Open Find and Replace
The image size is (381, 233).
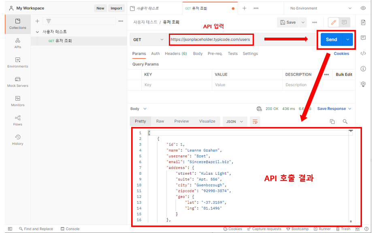(x=36, y=229)
